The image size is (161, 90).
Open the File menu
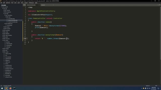click(x=1, y=3)
